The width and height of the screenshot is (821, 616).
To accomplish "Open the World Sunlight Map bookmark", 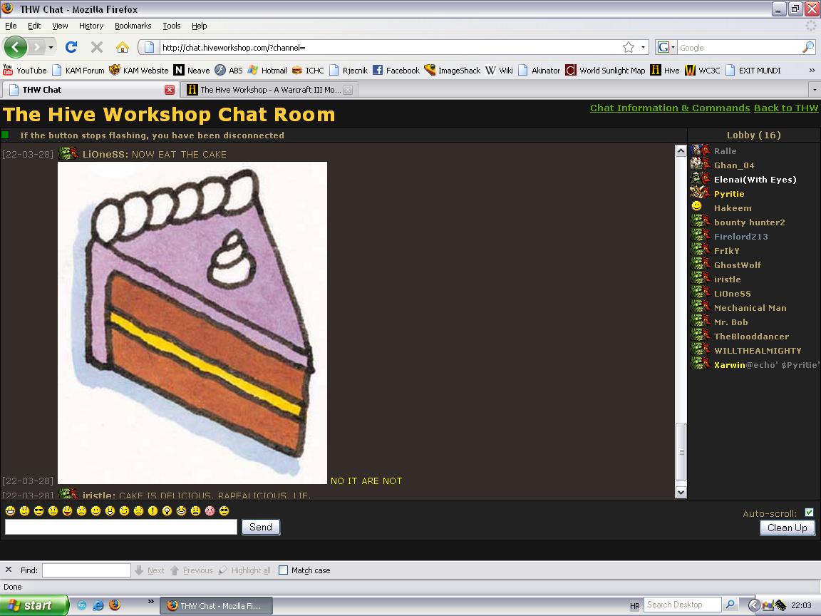I will click(605, 70).
